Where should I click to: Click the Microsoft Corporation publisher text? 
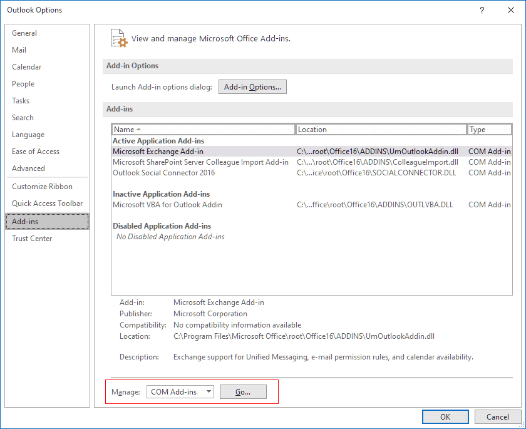pos(210,314)
